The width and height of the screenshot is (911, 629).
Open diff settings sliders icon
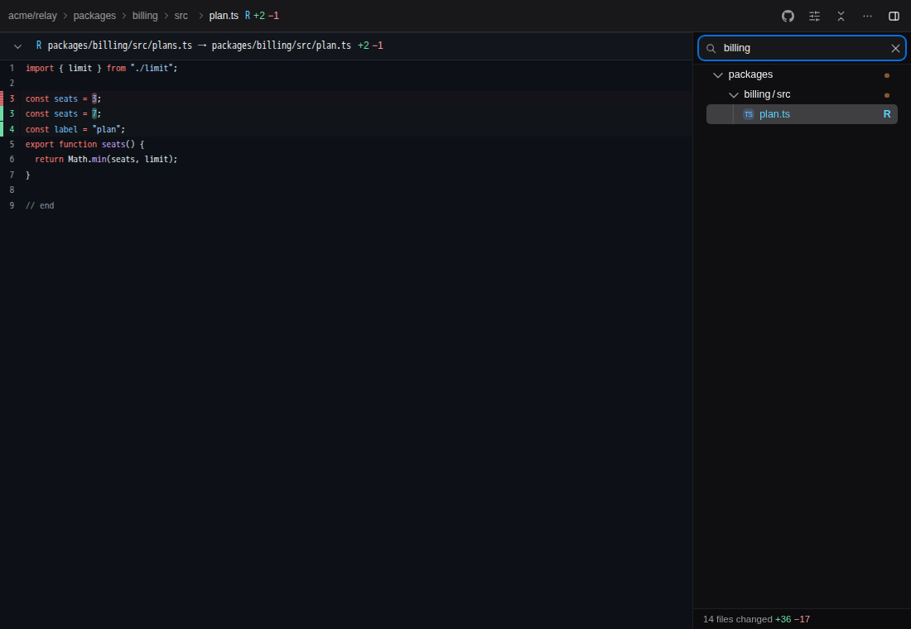point(815,16)
